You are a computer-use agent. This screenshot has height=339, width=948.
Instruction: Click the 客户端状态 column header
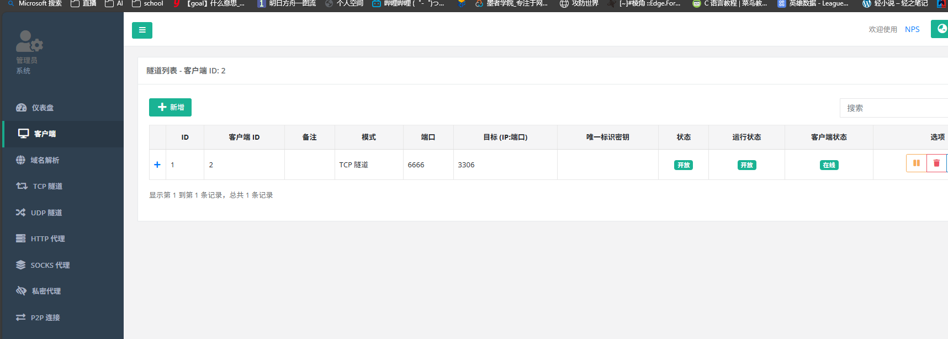click(x=829, y=137)
